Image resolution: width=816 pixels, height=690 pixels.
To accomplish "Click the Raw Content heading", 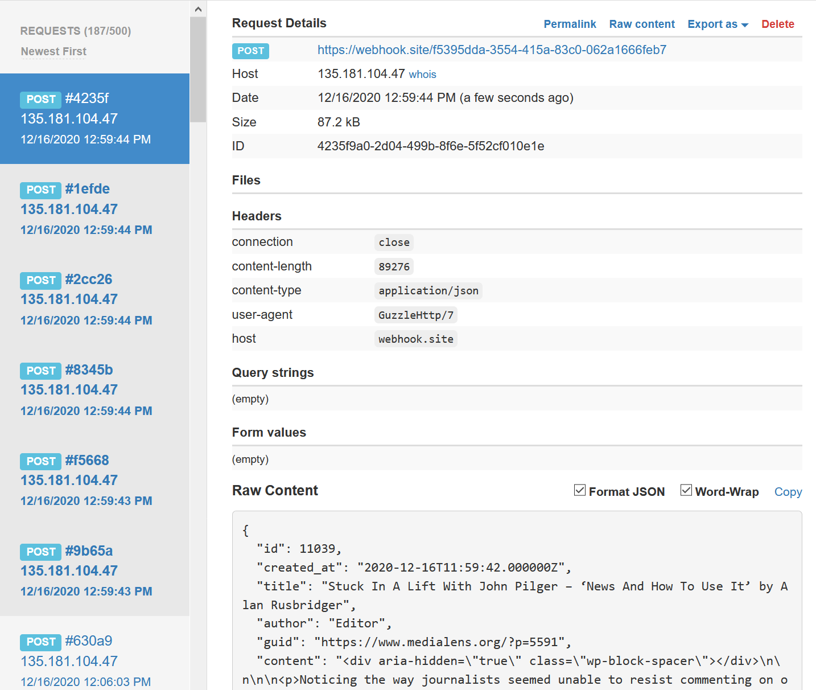I will pos(275,491).
